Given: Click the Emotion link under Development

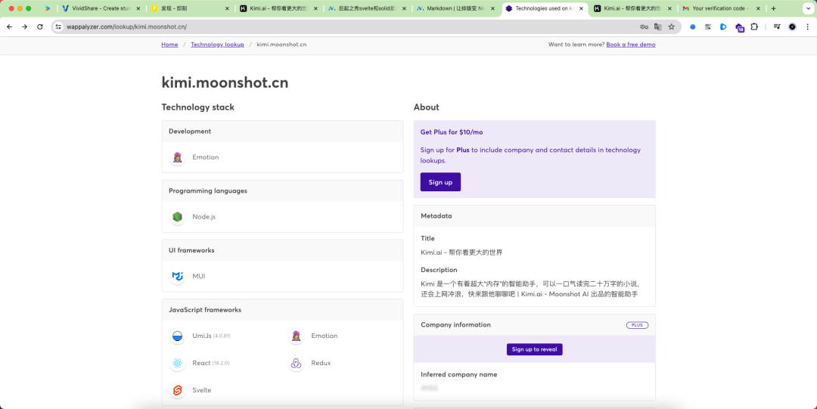Looking at the screenshot, I should 205,157.
